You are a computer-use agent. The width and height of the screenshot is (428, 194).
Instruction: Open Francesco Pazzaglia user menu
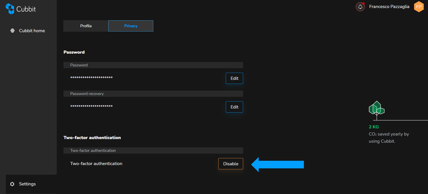(389, 7)
